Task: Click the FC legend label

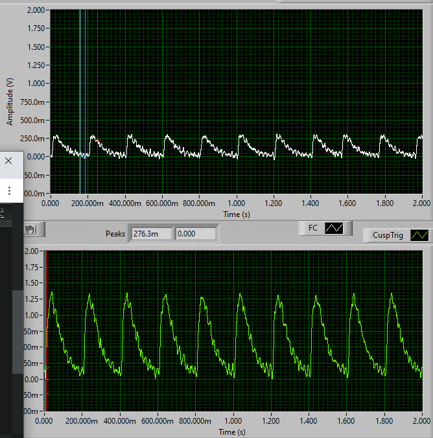Action: point(313,228)
